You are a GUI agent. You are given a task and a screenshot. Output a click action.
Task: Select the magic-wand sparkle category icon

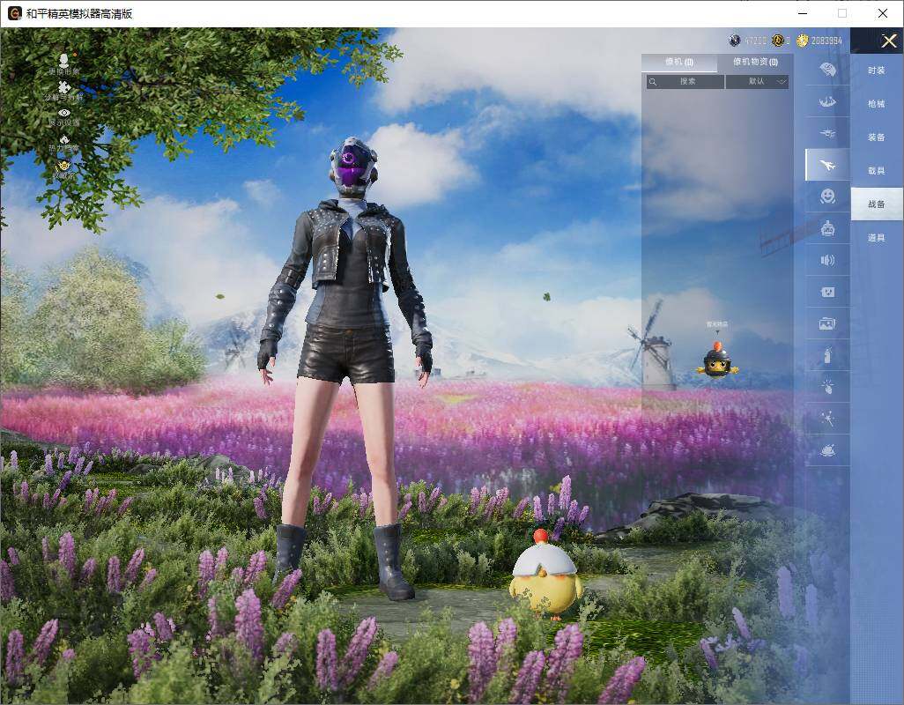[828, 418]
